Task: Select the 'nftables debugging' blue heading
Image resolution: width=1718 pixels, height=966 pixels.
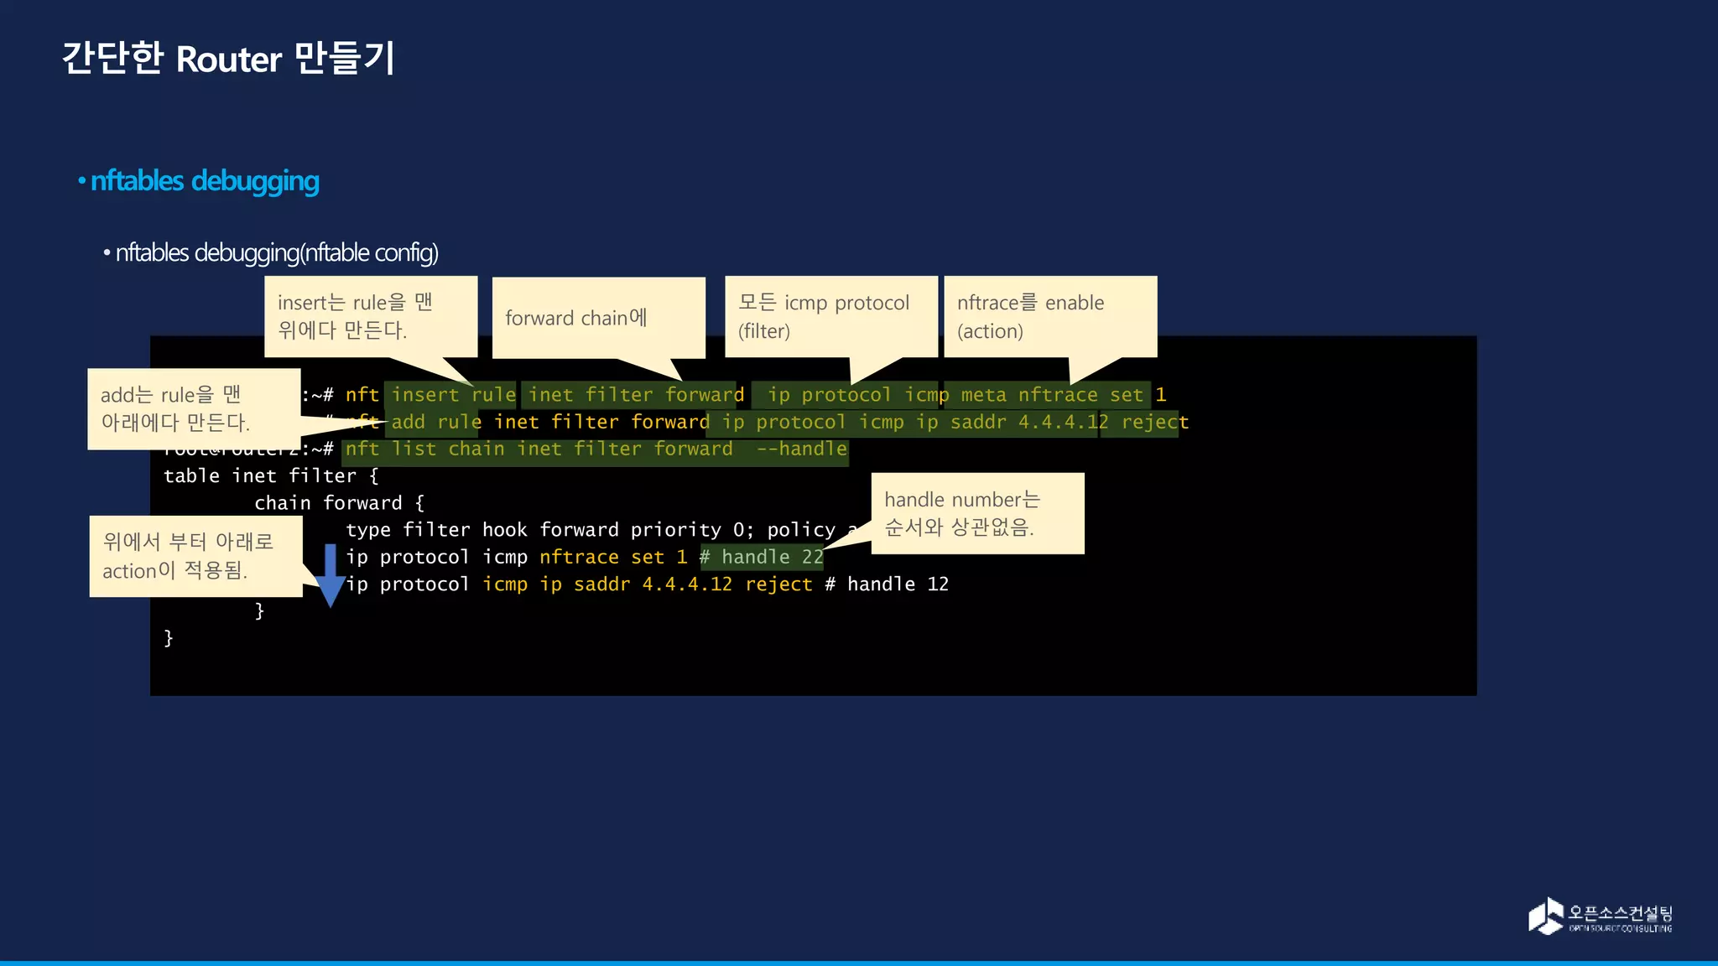Action: tap(204, 181)
